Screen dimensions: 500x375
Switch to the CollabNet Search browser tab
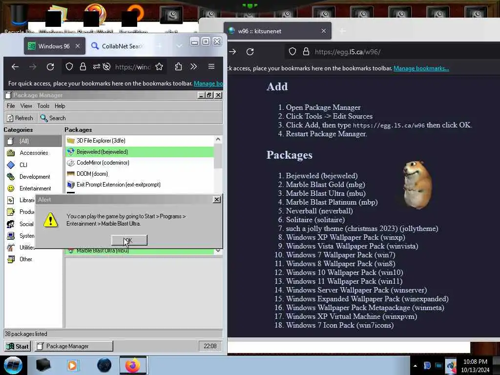[x=116, y=46]
